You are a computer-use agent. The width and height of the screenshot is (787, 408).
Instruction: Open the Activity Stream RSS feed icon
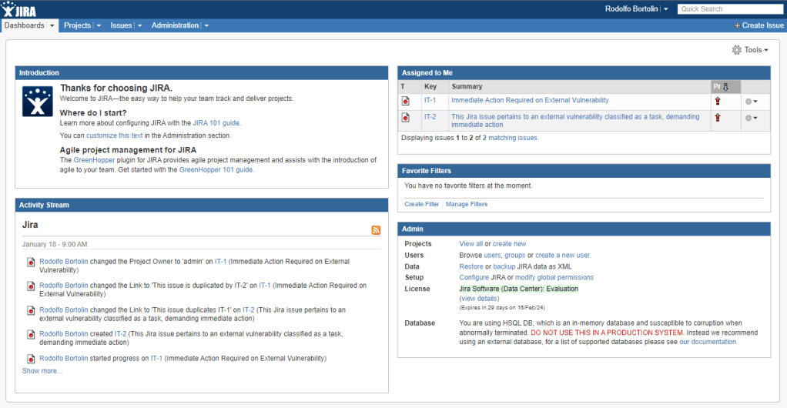[x=376, y=229]
